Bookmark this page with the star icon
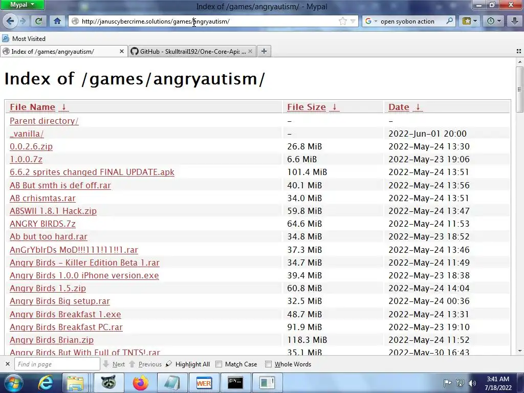Image resolution: width=524 pixels, height=393 pixels. click(342, 21)
